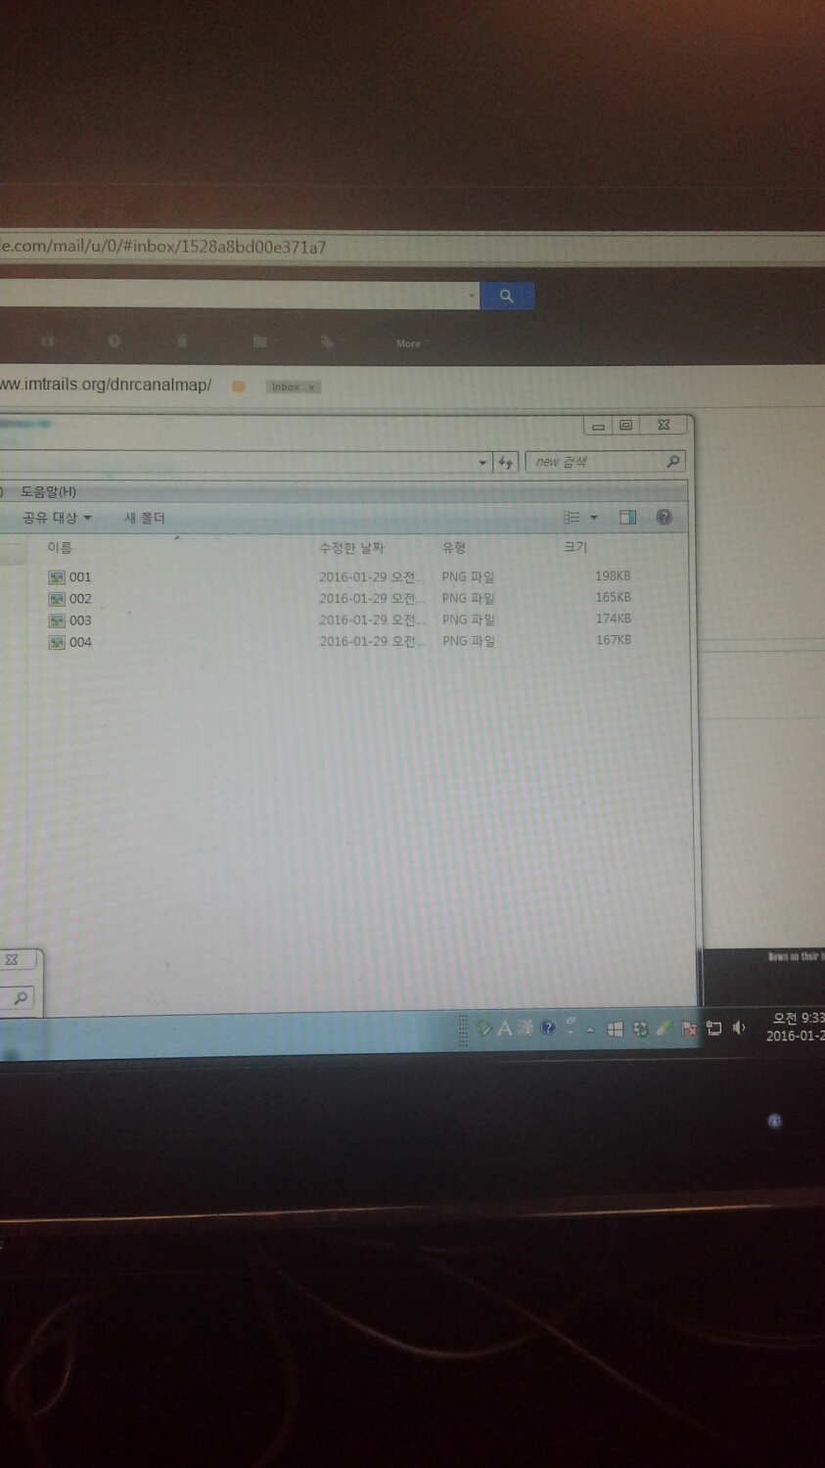The image size is (825, 1468).
Task: Click the 174KB size cell
Action: 613,619
